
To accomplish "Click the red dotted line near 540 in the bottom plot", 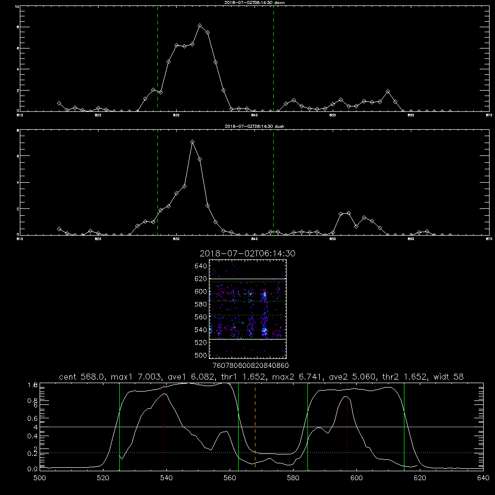I will click(x=163, y=427).
